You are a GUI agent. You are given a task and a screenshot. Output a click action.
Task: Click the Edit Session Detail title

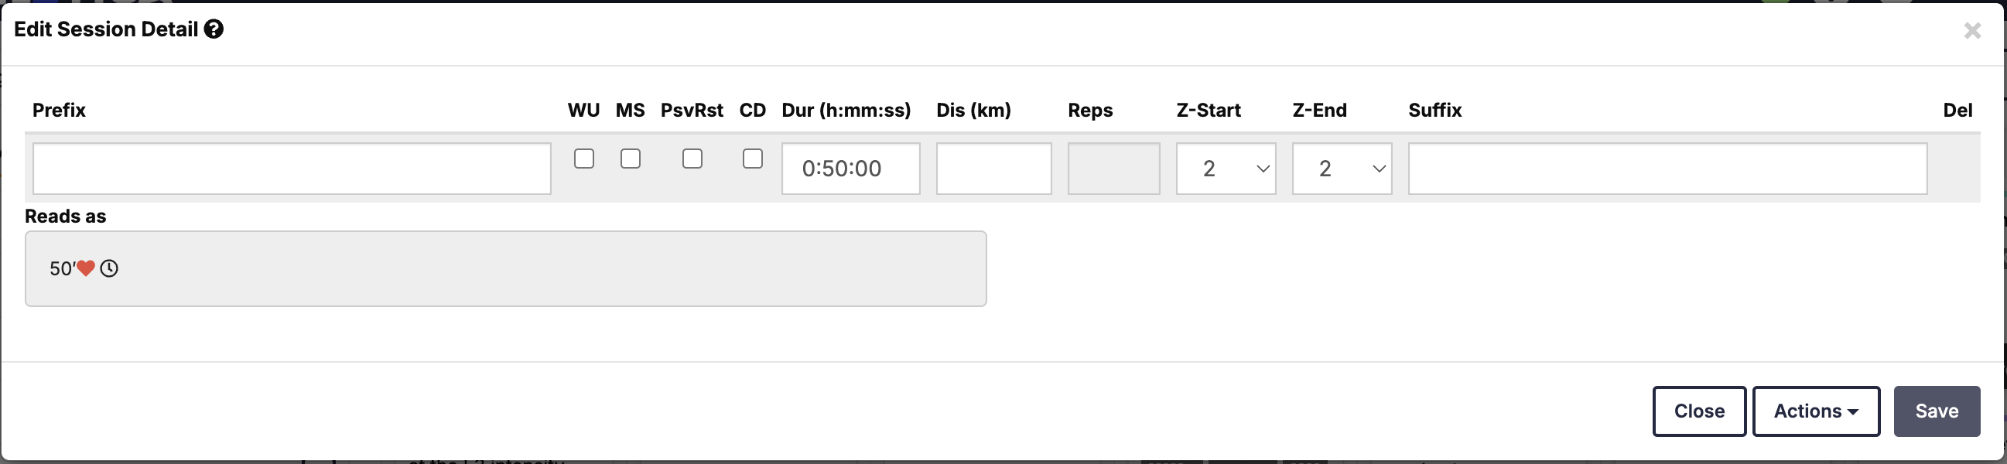pyautogui.click(x=106, y=29)
